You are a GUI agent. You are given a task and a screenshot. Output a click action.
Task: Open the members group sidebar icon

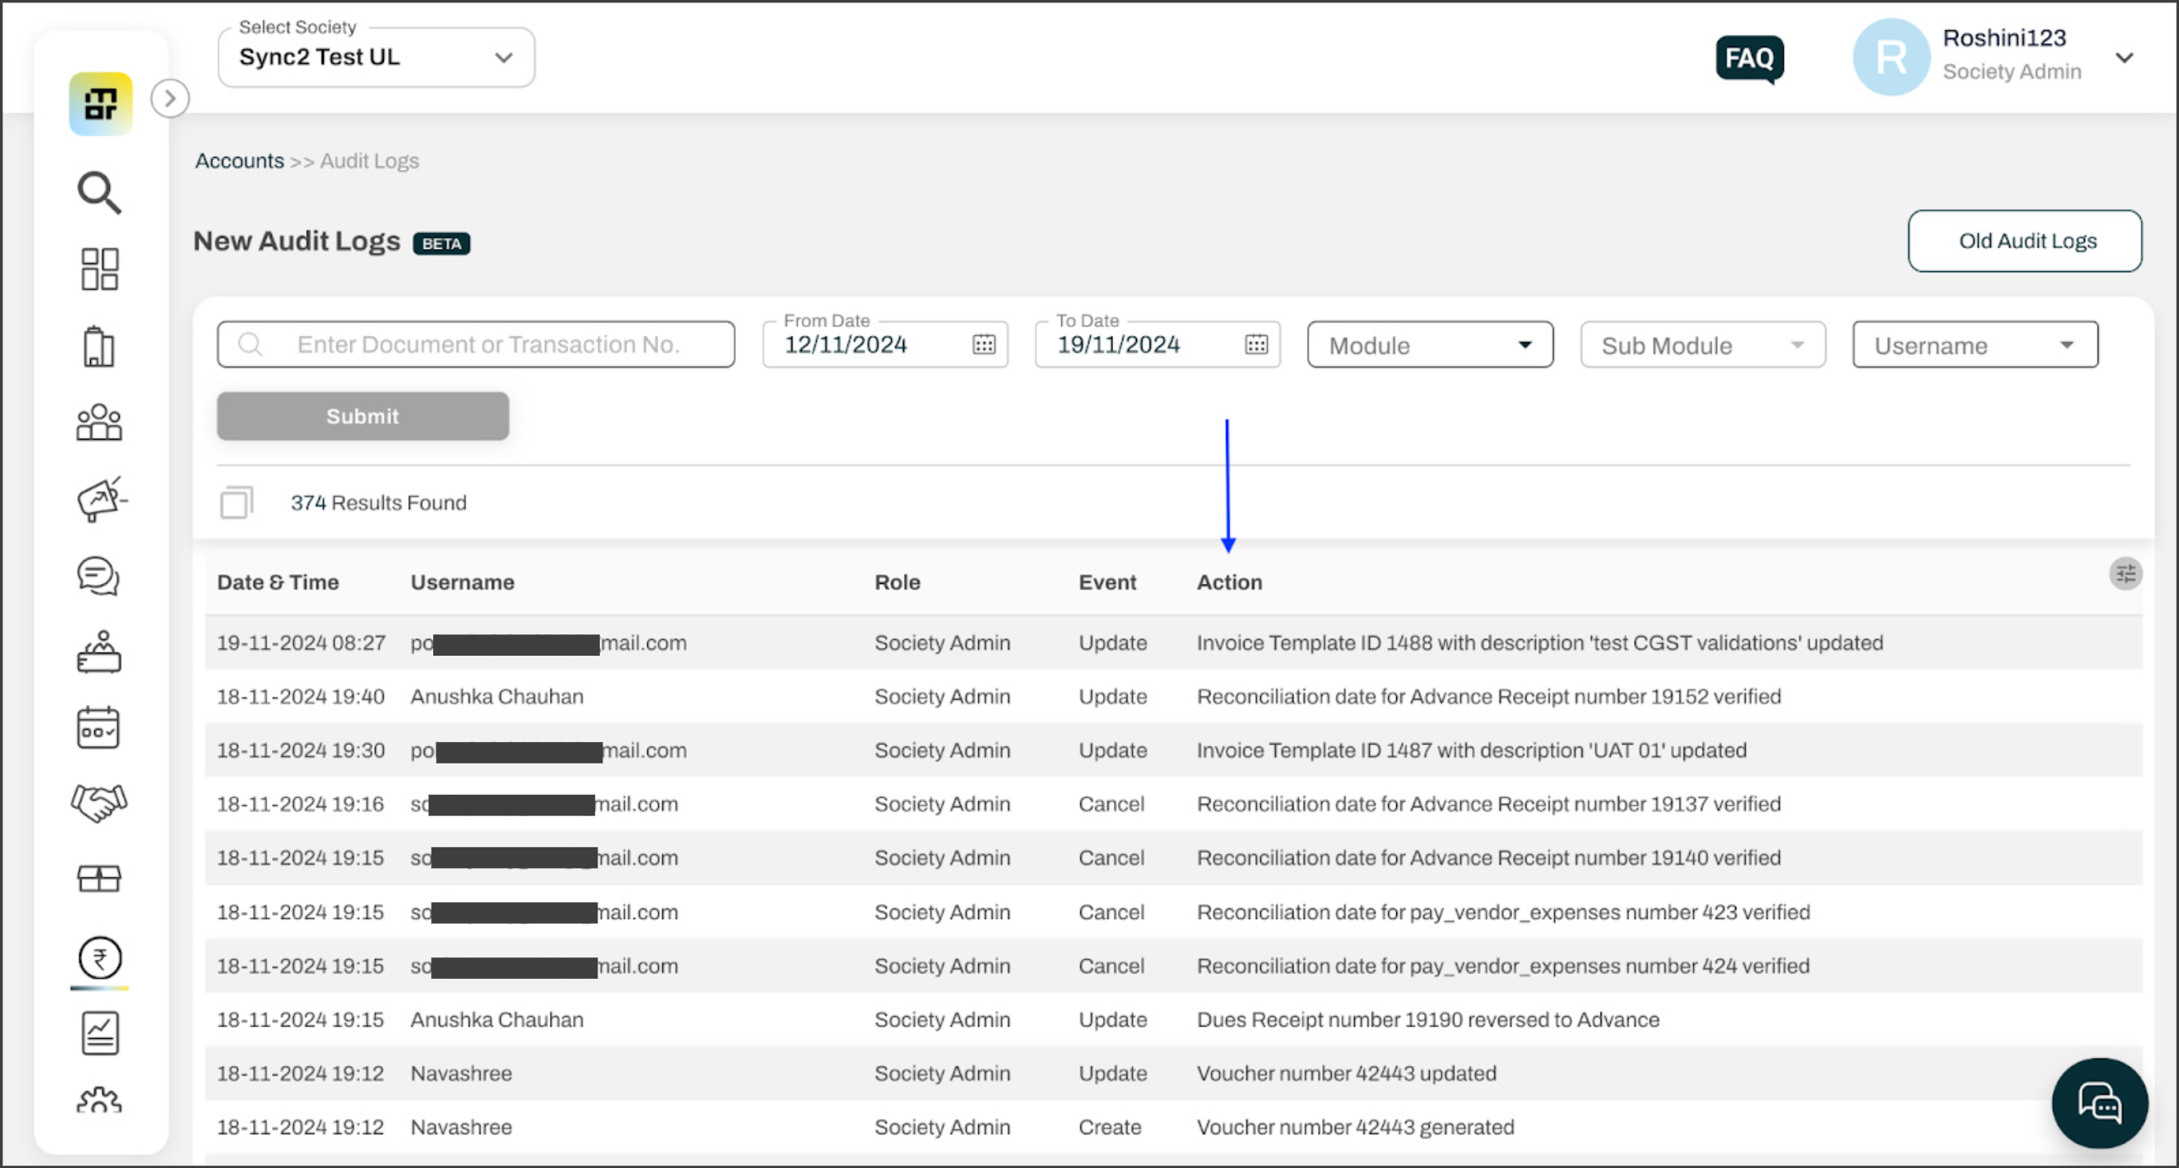coord(99,422)
